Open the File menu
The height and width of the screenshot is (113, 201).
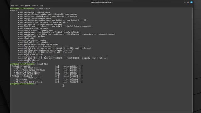click(12, 6)
